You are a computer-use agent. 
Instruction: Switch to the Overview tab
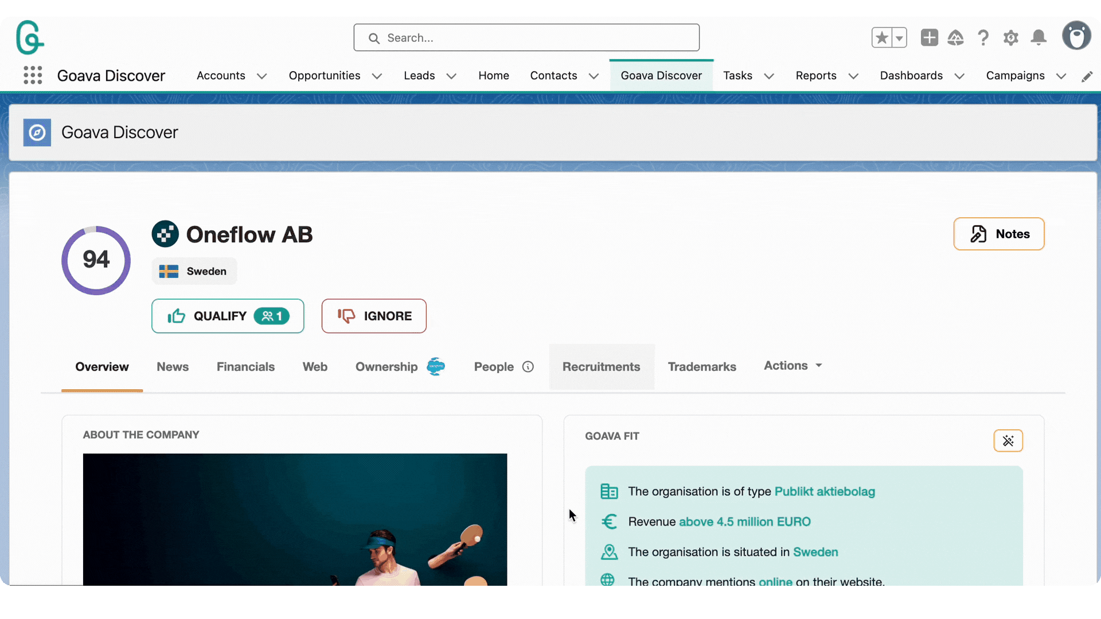102,367
